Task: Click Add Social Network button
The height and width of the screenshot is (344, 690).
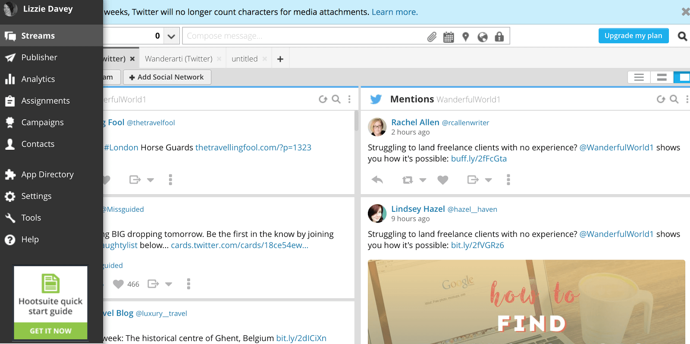Action: coord(167,77)
